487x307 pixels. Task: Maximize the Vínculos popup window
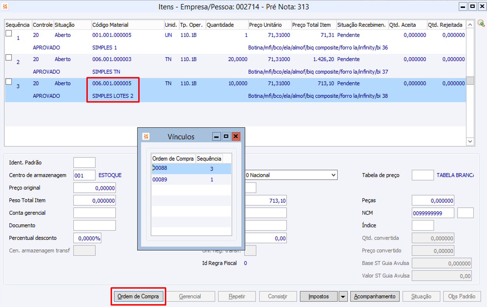click(x=226, y=136)
